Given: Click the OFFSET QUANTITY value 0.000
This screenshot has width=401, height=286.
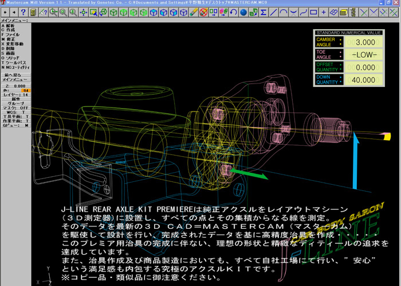Looking at the screenshot, I should pyautogui.click(x=364, y=67).
